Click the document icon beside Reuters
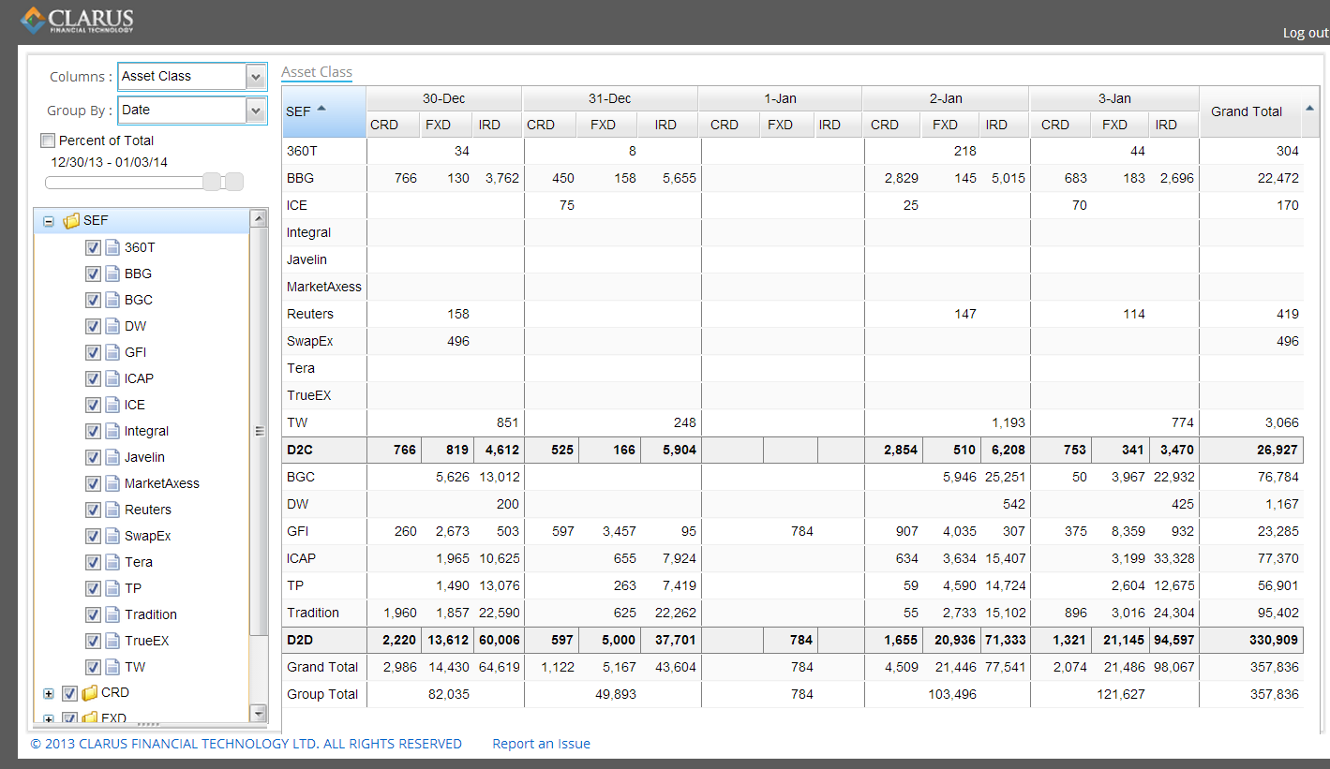The height and width of the screenshot is (769, 1330). tap(112, 510)
